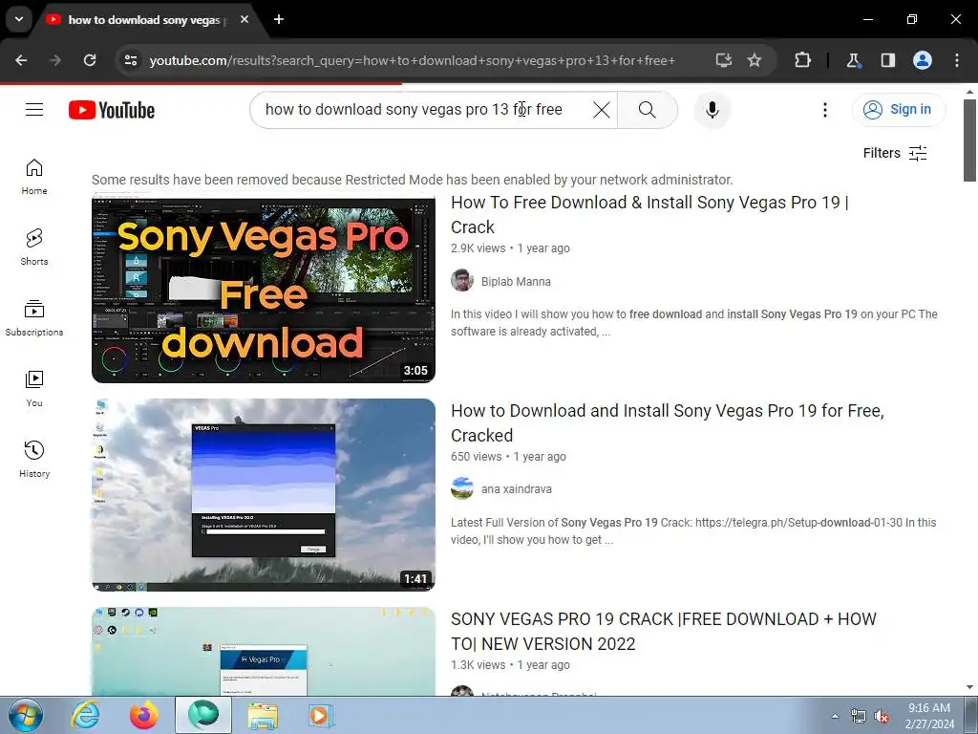Play the third Vegas Pro thumbnail
The height and width of the screenshot is (734, 978).
[264, 651]
